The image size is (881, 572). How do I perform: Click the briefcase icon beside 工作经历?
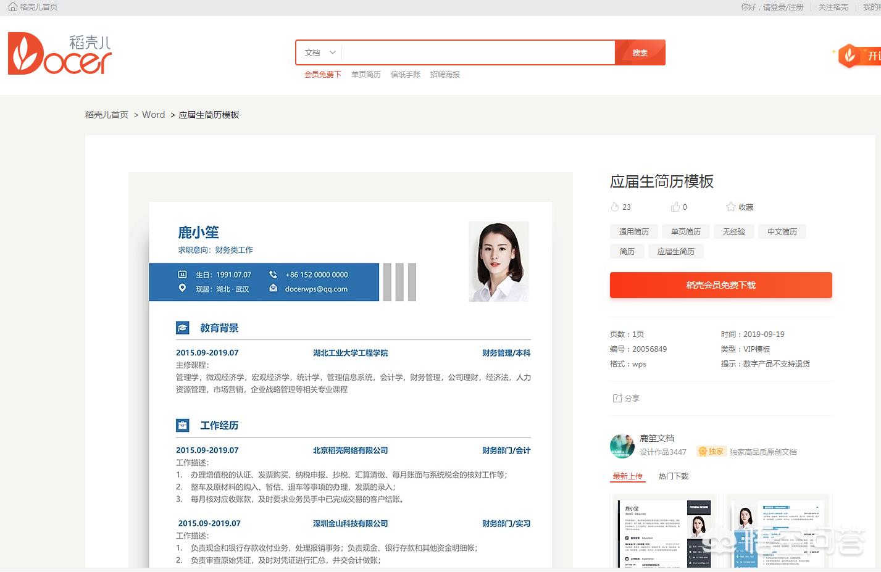183,425
